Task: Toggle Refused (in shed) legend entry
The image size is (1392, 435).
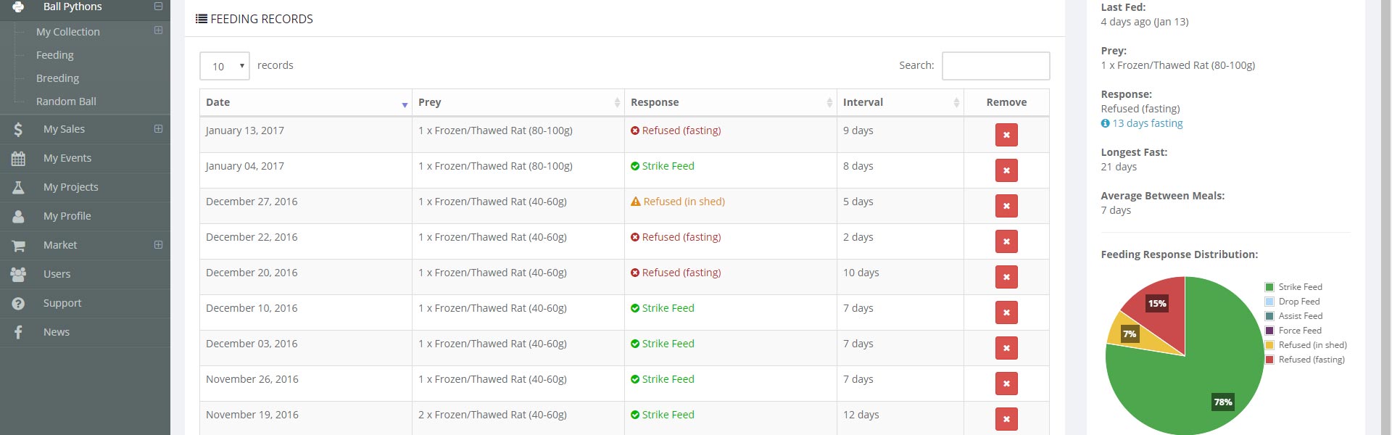Action: point(1312,345)
